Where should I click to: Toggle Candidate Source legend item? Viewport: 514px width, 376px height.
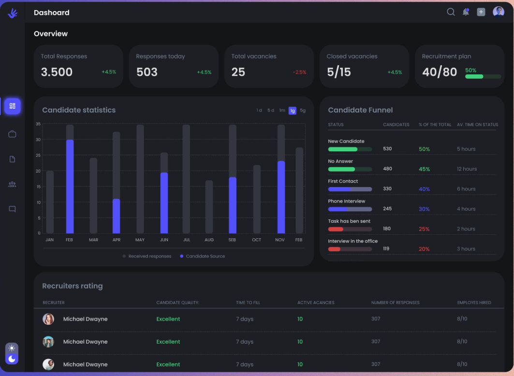tap(202, 256)
